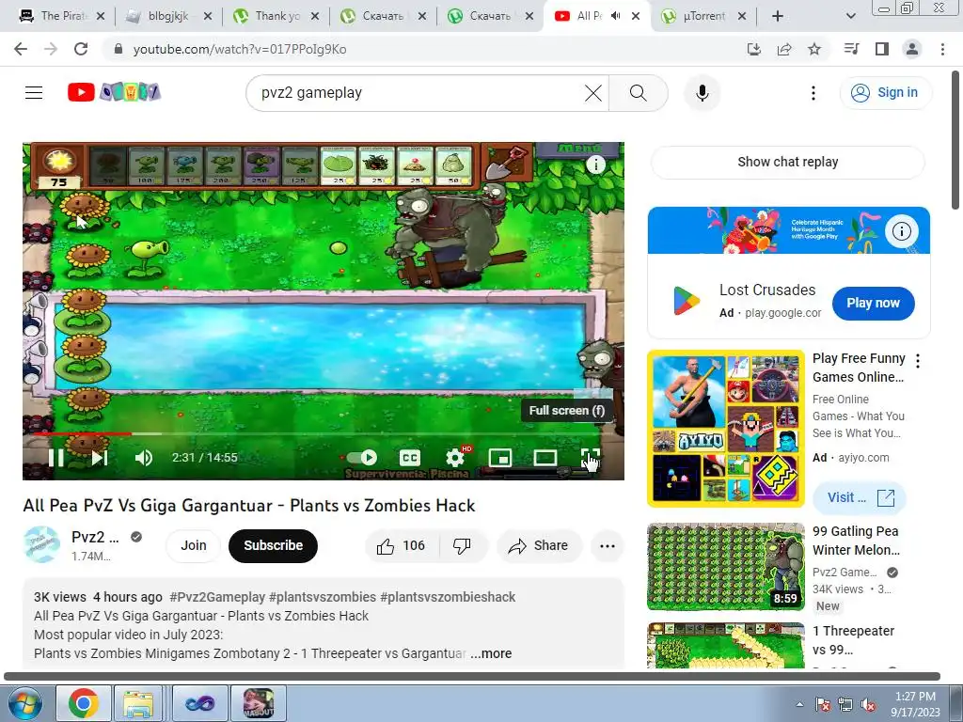
Task: Turn on closed captions (CC)
Action: point(410,458)
